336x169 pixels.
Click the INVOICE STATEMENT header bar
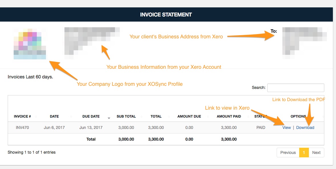(166, 14)
